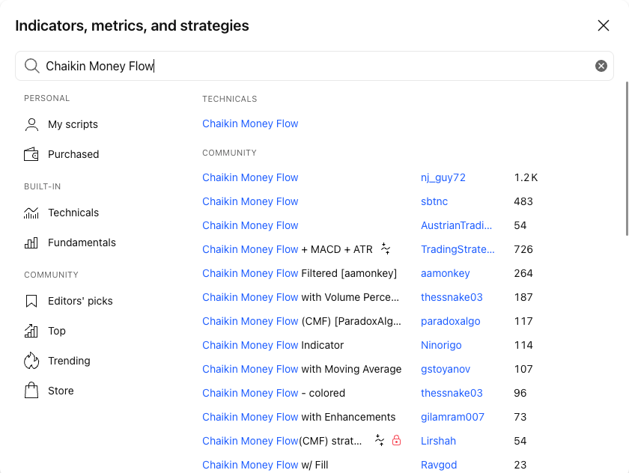Screen dimensions: 629x473
Task: Add built-in Chaikin Money Flow under Technicals
Action: (250, 123)
